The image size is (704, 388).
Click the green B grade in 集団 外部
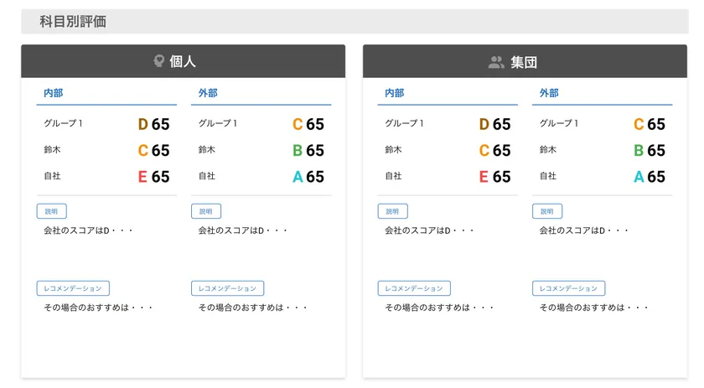(x=639, y=151)
